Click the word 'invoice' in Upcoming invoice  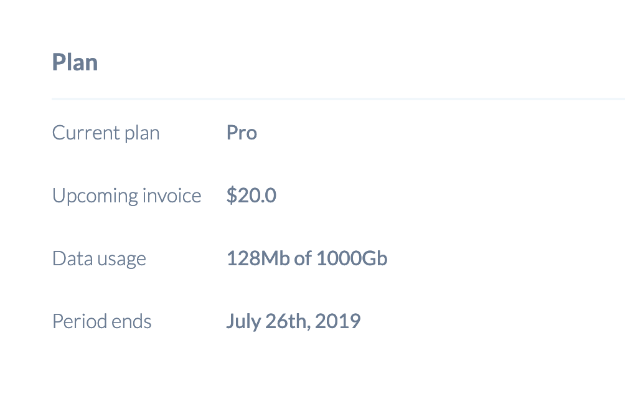click(172, 196)
